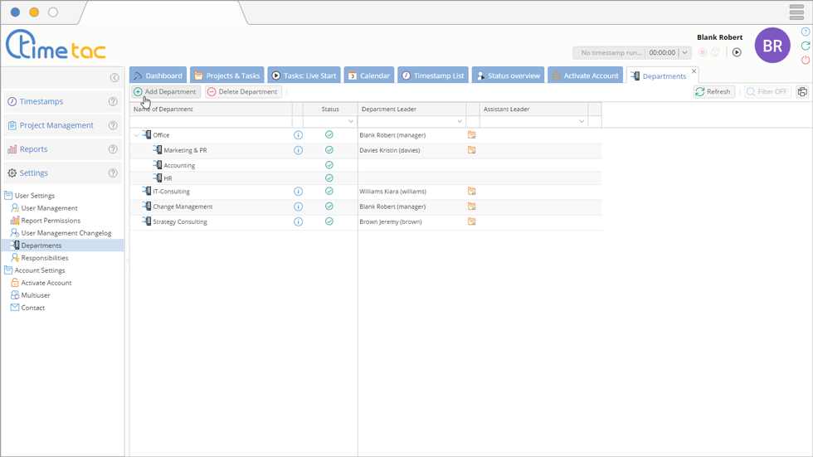The image size is (813, 457).
Task: Open Project Management sidebar section
Action: 56,125
